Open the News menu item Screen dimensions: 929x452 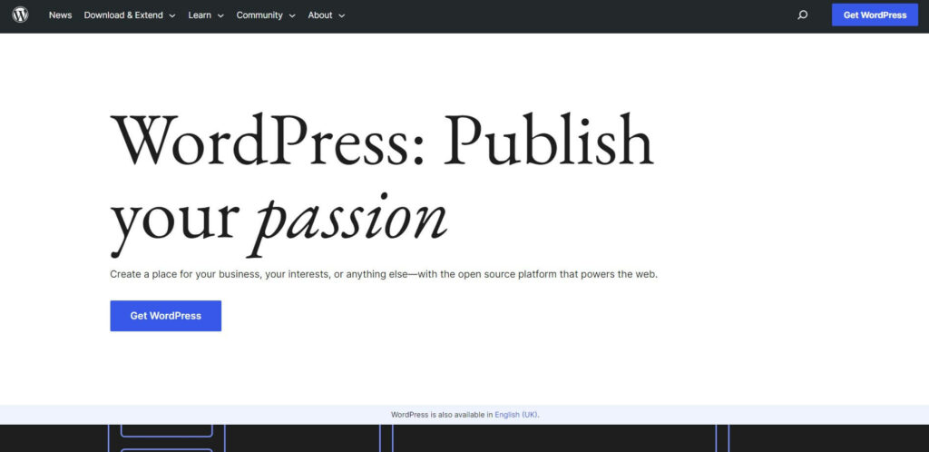click(61, 15)
